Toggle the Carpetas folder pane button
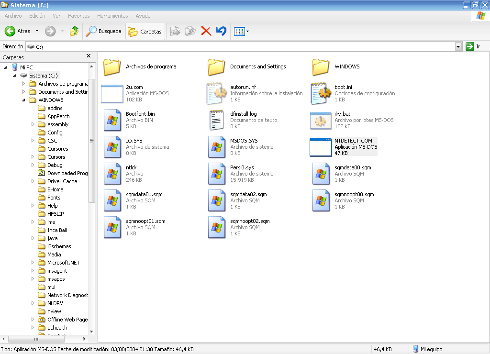This screenshot has width=490, height=354. [x=145, y=32]
